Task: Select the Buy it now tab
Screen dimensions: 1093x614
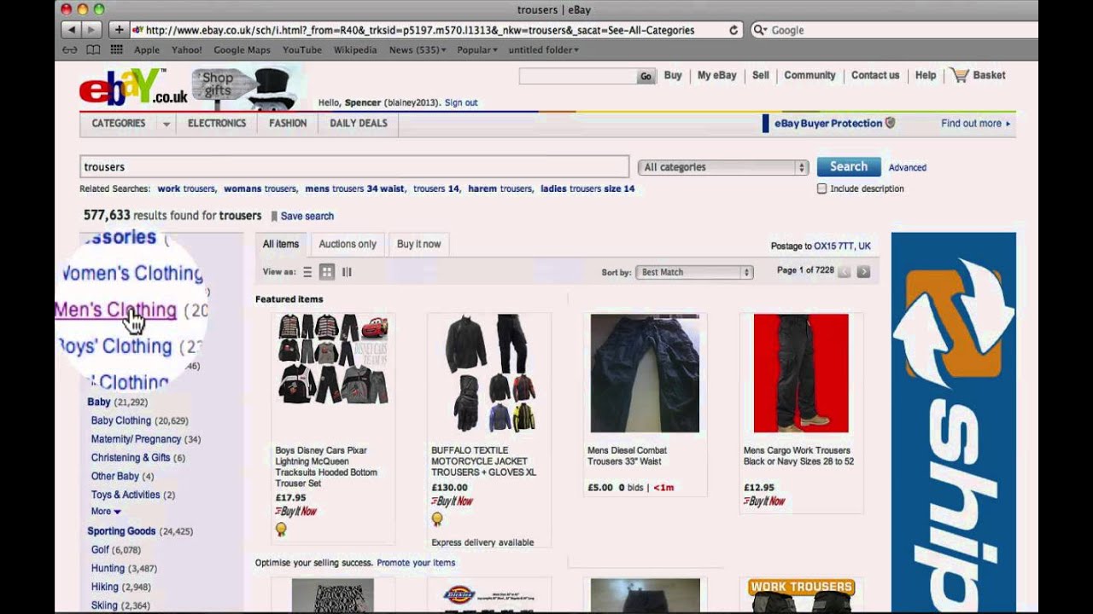Action: [418, 244]
